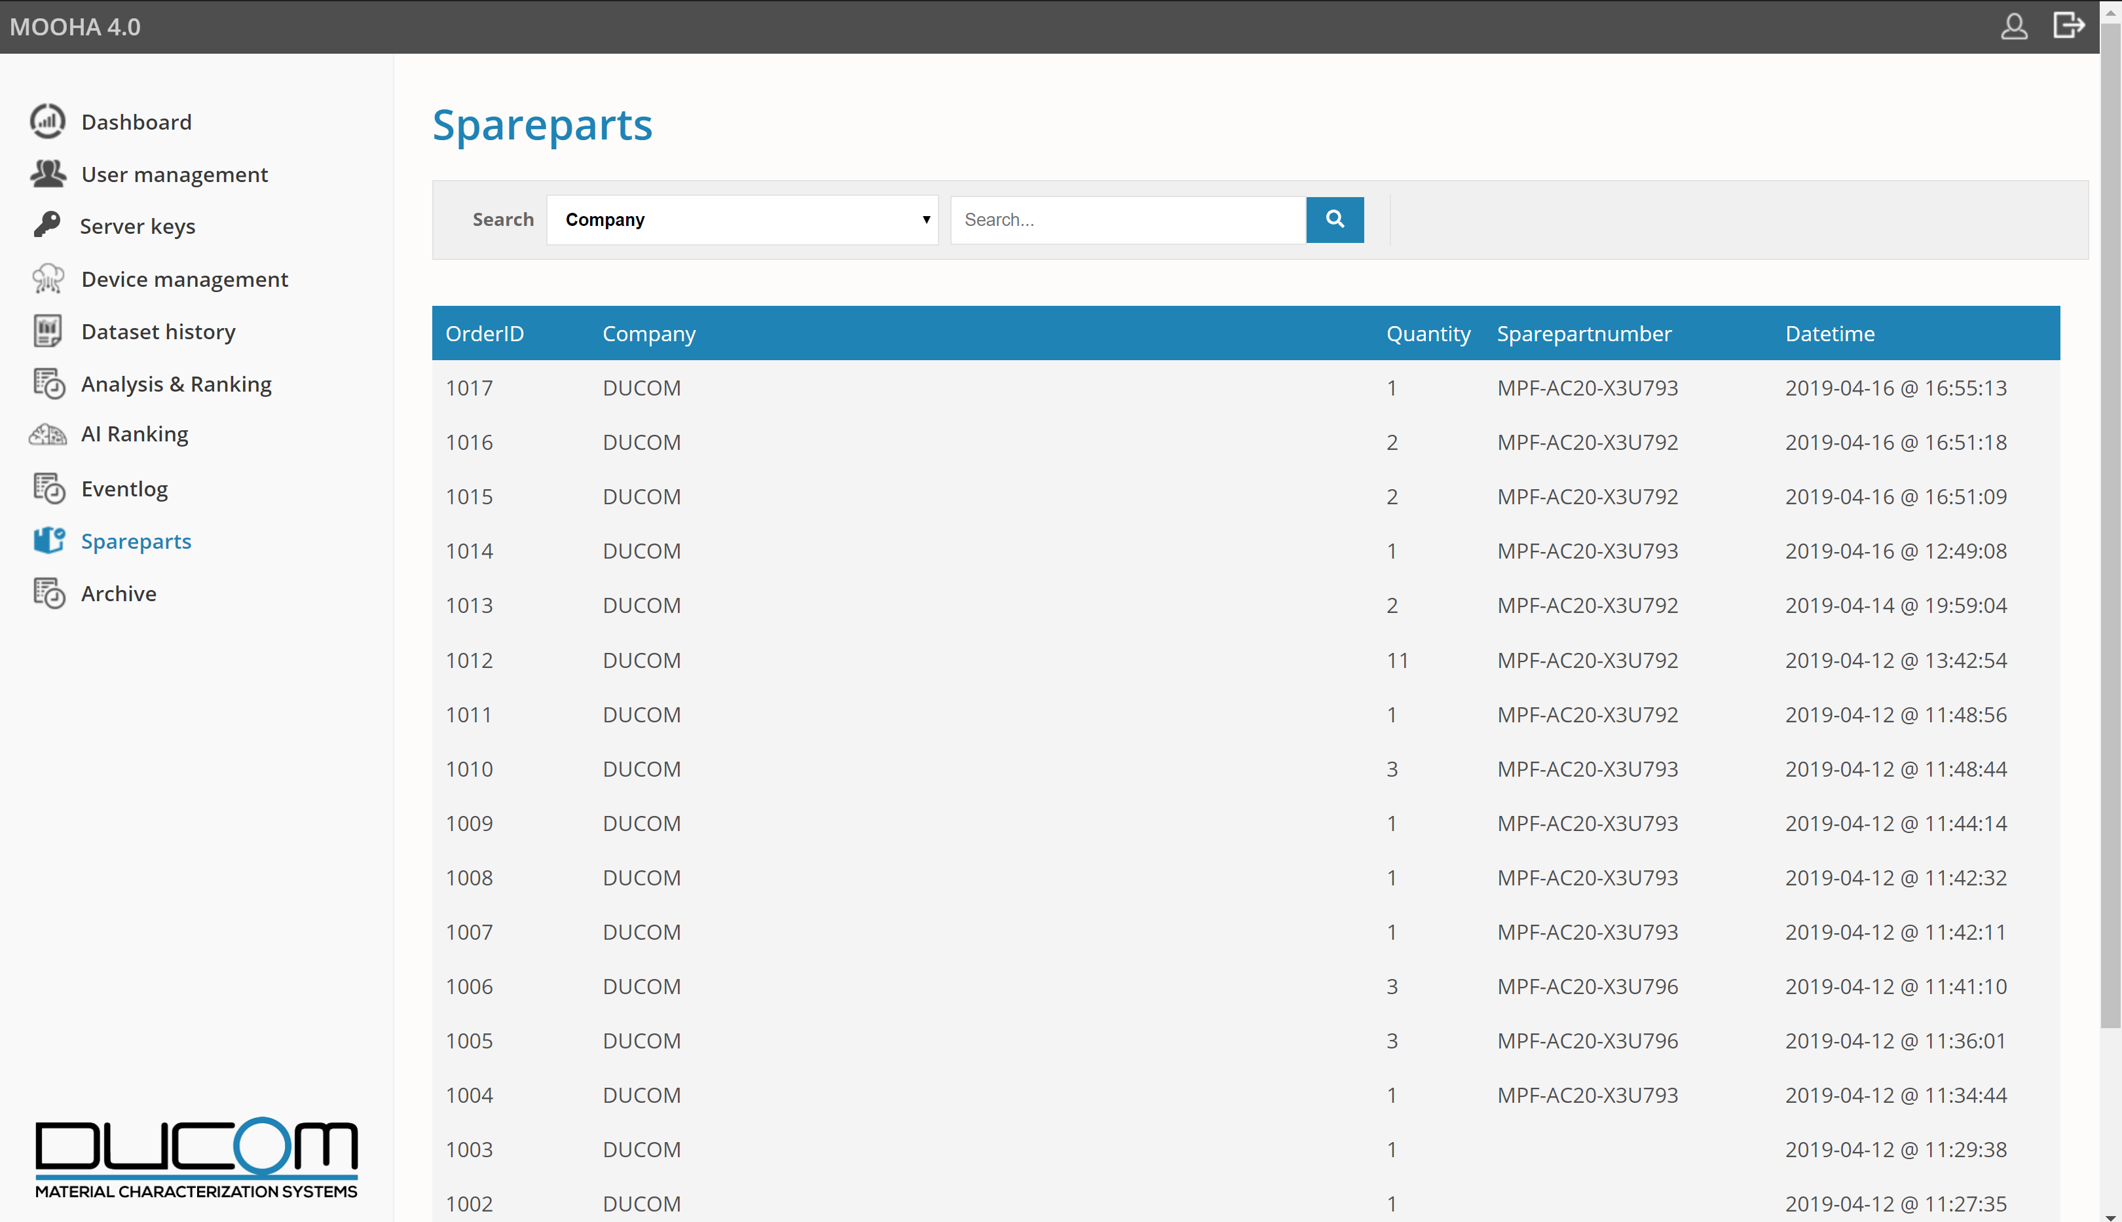Click the Dataset history chart icon
2122x1222 pixels.
[48, 331]
